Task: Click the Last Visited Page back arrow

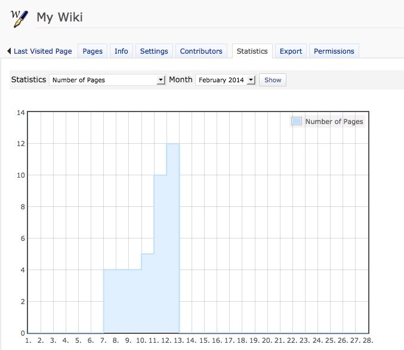Action: [9, 51]
